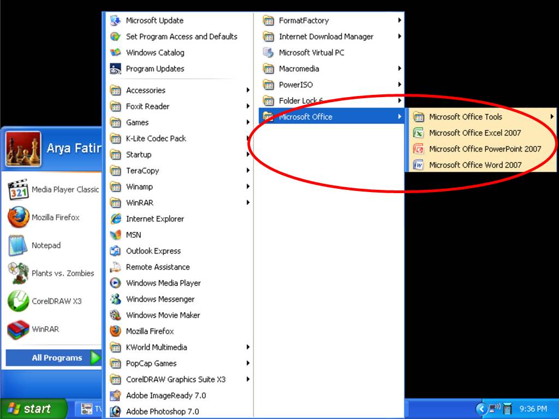
Task: Click the Media Player Classic 321 icon
Action: click(x=18, y=189)
